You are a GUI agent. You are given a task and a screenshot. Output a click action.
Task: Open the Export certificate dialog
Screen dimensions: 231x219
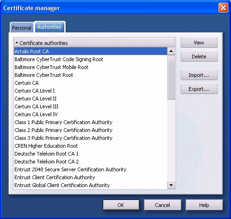(x=199, y=89)
